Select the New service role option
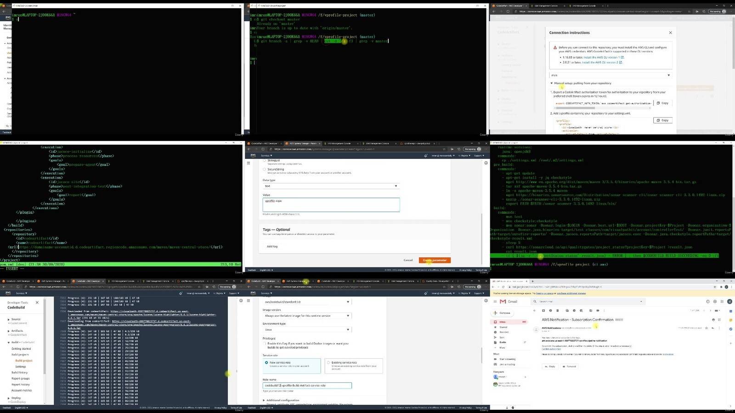This screenshot has height=413, width=735. (x=292, y=366)
